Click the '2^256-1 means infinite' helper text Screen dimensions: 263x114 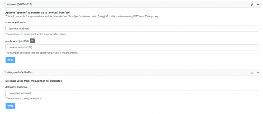(65, 53)
